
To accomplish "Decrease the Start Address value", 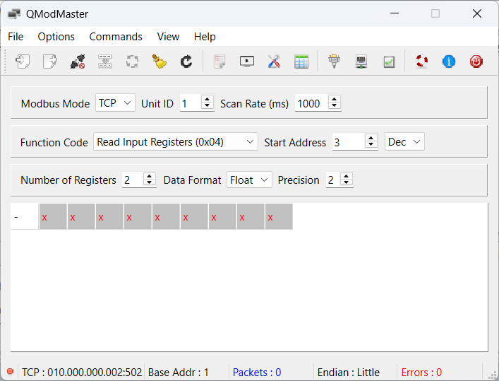I will [x=371, y=145].
